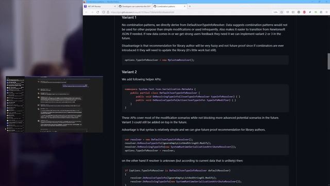This screenshot has height=186, width=330.
Task: Click the options.TypeInfoResolver = new MyCustomResolver code line
Action: [x=159, y=60]
